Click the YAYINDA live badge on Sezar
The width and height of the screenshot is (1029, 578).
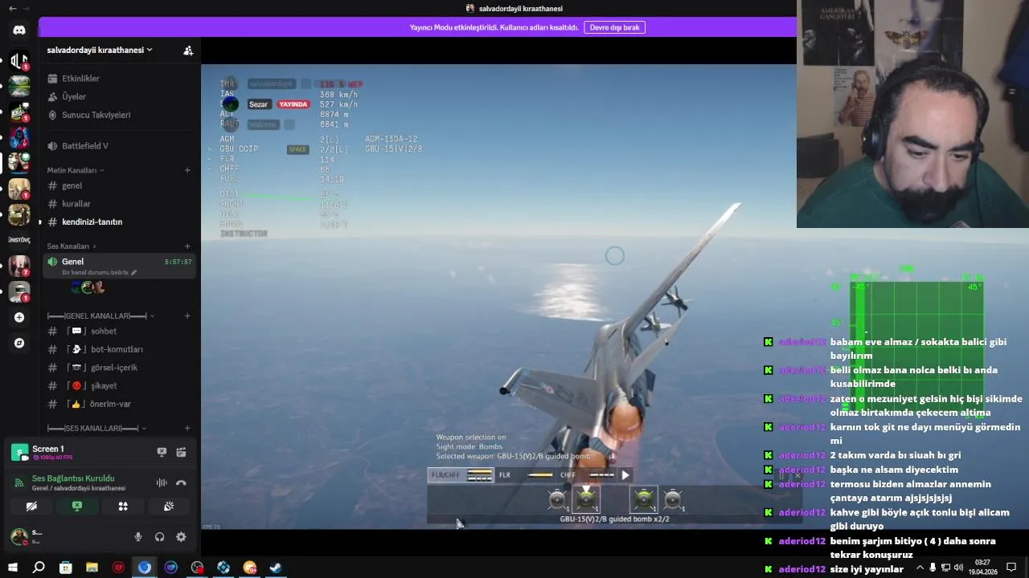click(x=293, y=104)
